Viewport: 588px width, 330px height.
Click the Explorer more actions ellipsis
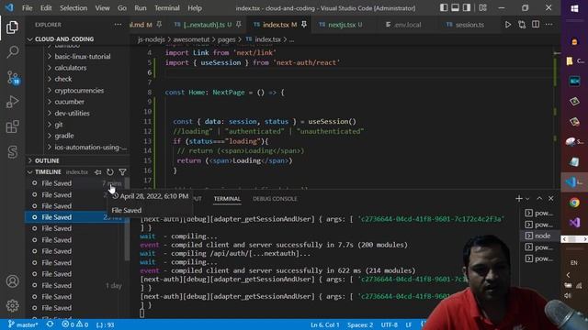118,25
